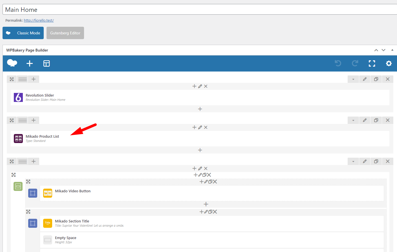The image size is (397, 252).
Task: Select the Mikado Section Title element
Action: pyautogui.click(x=212, y=223)
